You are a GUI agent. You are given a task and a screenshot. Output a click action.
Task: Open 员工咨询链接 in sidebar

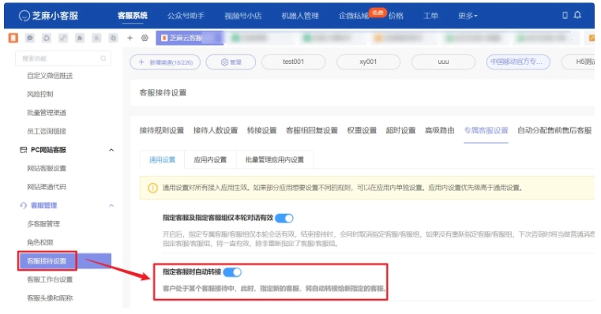47,131
